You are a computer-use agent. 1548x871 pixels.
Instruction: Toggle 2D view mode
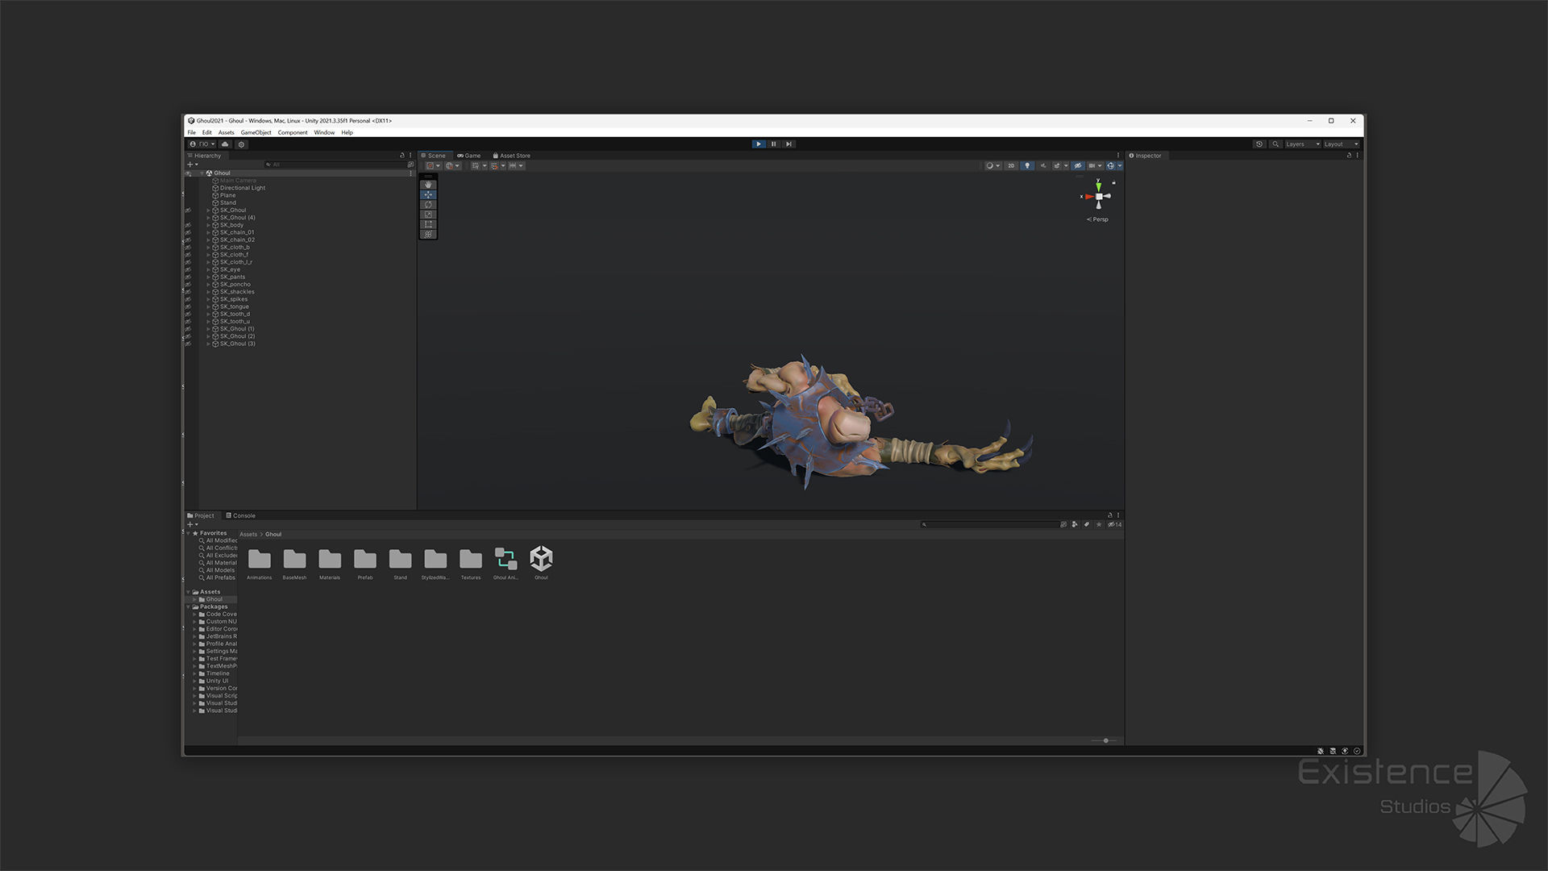tap(1011, 166)
